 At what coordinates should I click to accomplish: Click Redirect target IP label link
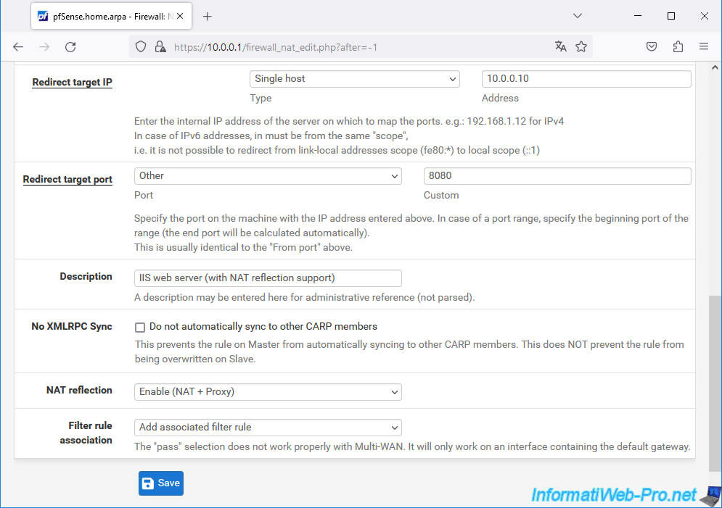click(72, 83)
